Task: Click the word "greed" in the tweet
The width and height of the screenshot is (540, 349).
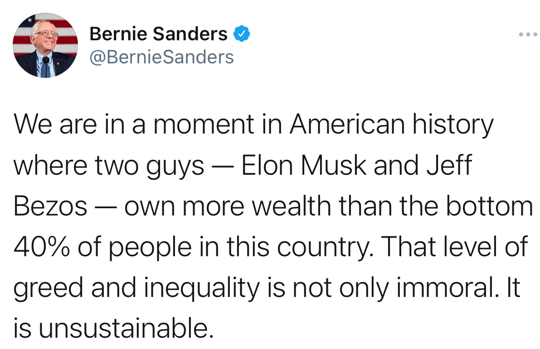Action: tap(48, 288)
